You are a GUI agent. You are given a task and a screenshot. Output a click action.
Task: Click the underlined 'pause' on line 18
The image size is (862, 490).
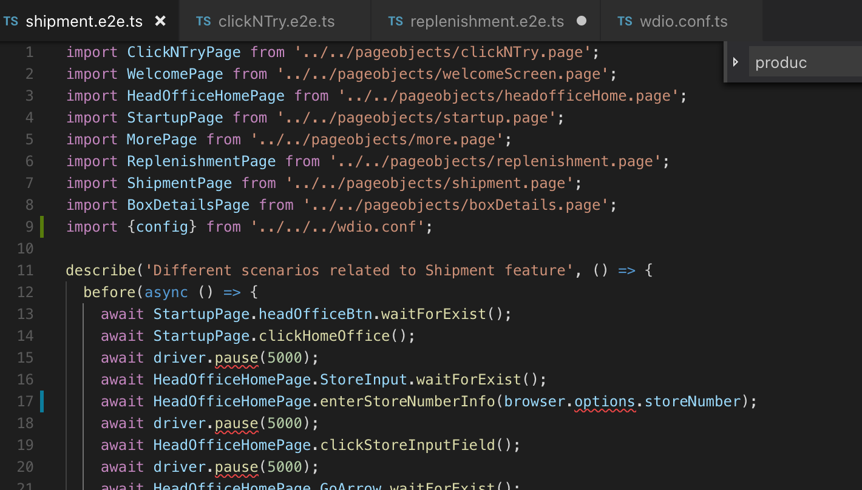pyautogui.click(x=237, y=423)
